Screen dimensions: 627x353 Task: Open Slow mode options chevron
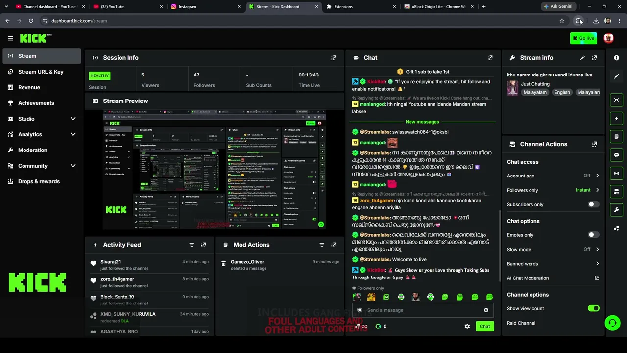(597, 249)
